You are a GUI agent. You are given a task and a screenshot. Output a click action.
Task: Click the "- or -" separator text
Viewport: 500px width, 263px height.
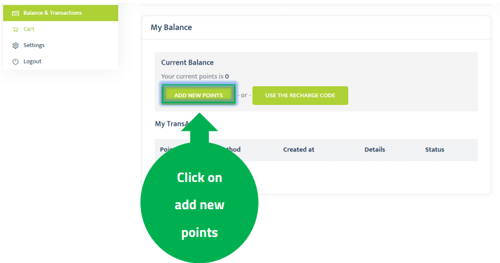click(244, 95)
